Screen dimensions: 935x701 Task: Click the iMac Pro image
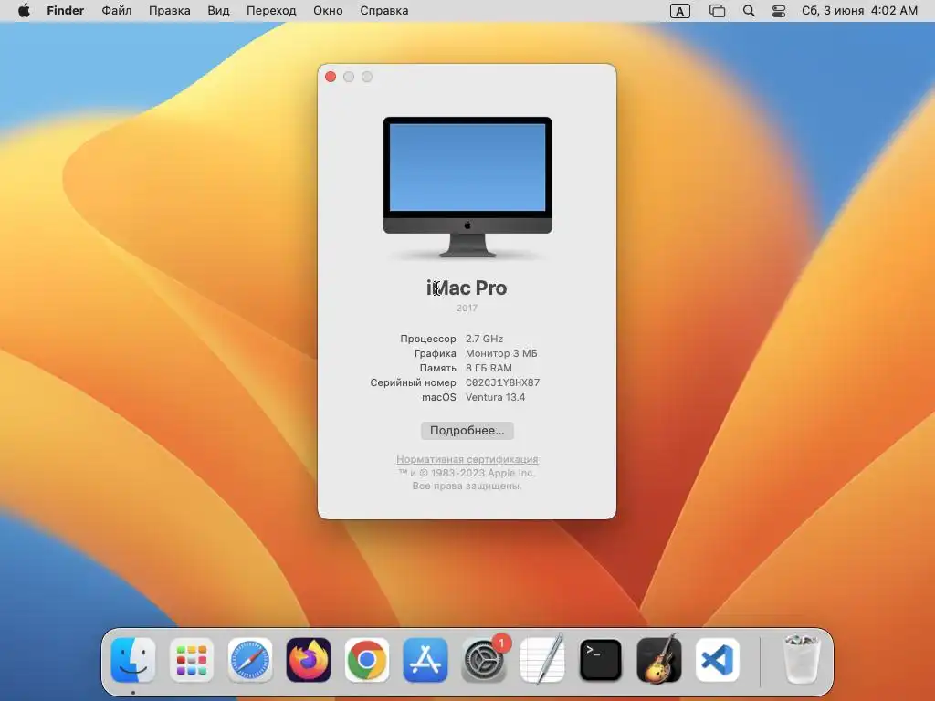coord(467,187)
